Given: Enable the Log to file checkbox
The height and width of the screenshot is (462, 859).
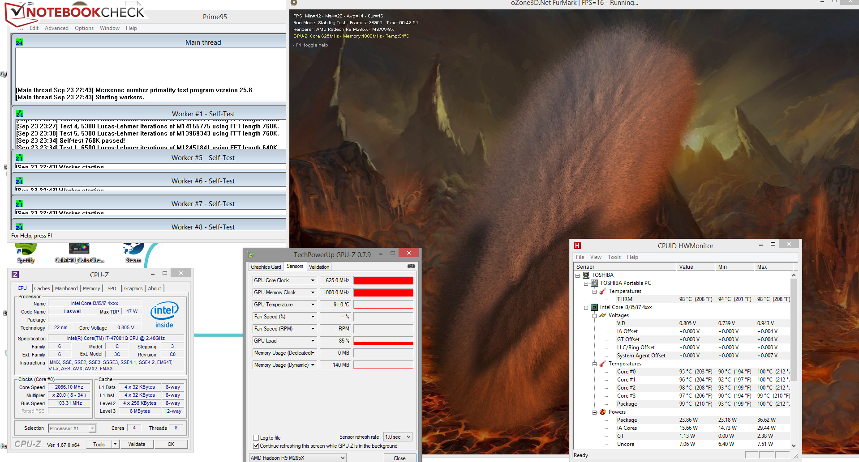Looking at the screenshot, I should coord(256,438).
